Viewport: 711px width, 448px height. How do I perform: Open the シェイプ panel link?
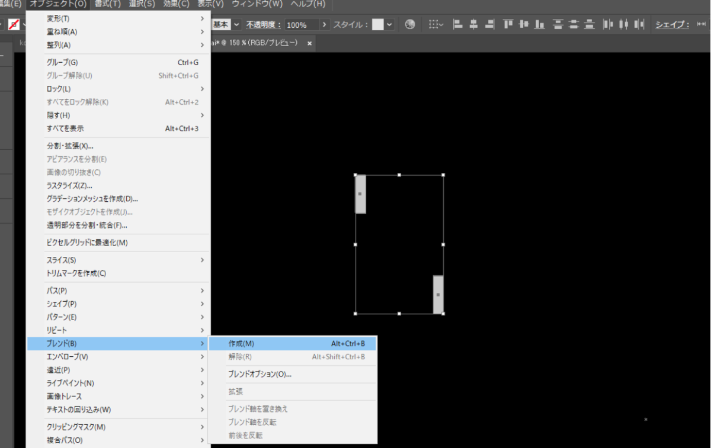point(672,24)
